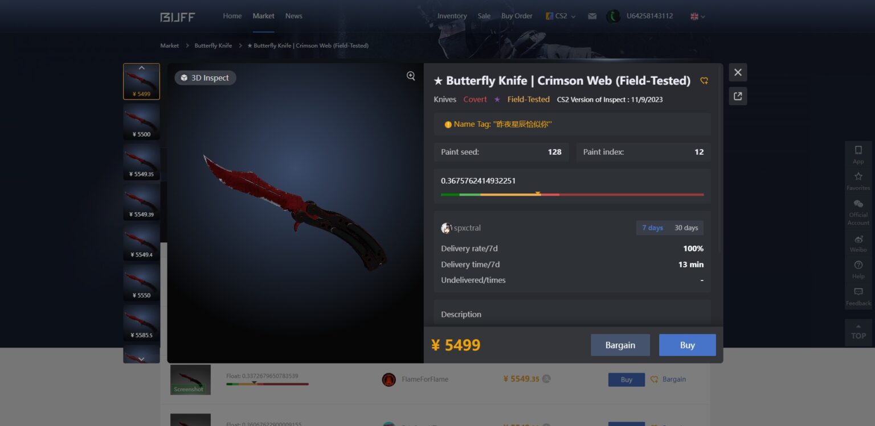The height and width of the screenshot is (426, 875).
Task: Click the float wear bar marker
Action: coord(538,194)
